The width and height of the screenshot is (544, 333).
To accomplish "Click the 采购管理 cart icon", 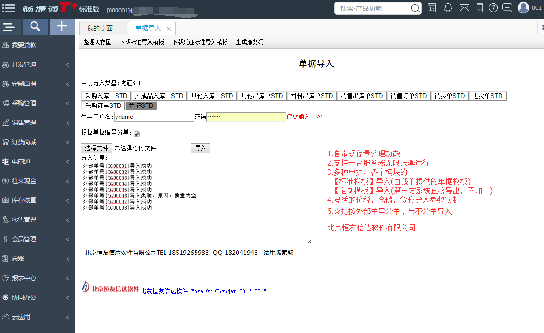I will 6,103.
